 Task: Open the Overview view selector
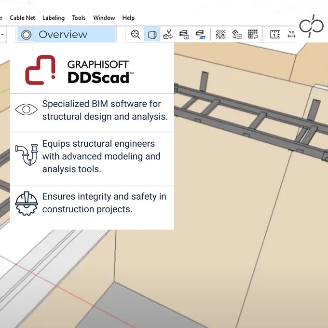tap(67, 34)
